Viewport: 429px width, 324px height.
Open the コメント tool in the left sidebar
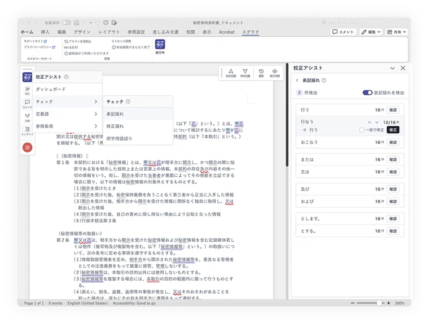click(x=28, y=104)
